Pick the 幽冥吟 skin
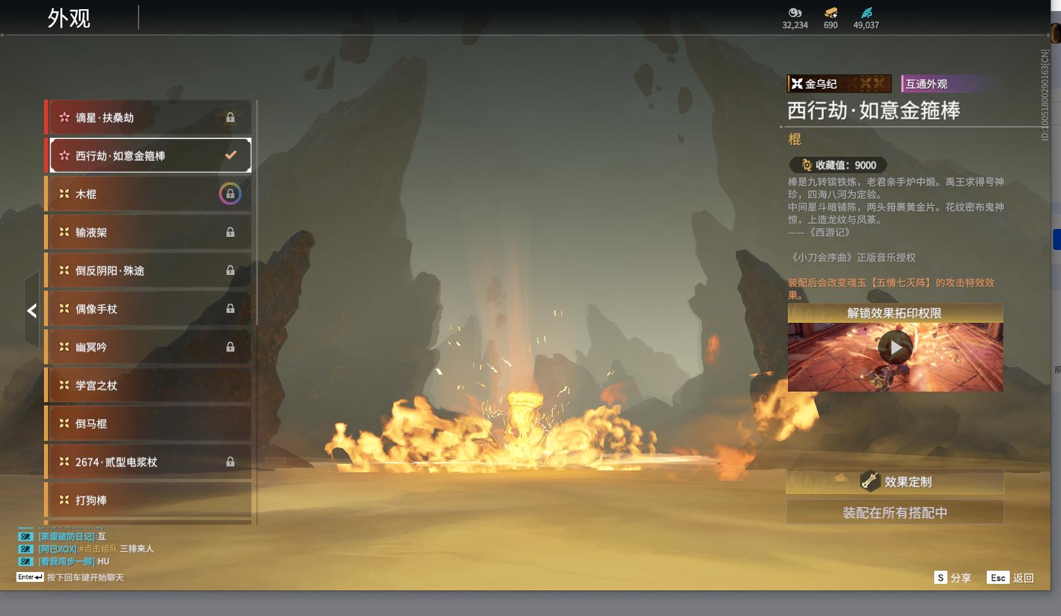This screenshot has width=1061, height=616. (x=148, y=347)
